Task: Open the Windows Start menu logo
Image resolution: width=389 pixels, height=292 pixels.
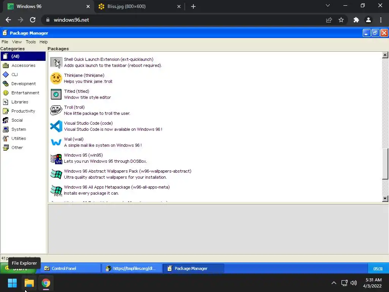Action: 12,283
